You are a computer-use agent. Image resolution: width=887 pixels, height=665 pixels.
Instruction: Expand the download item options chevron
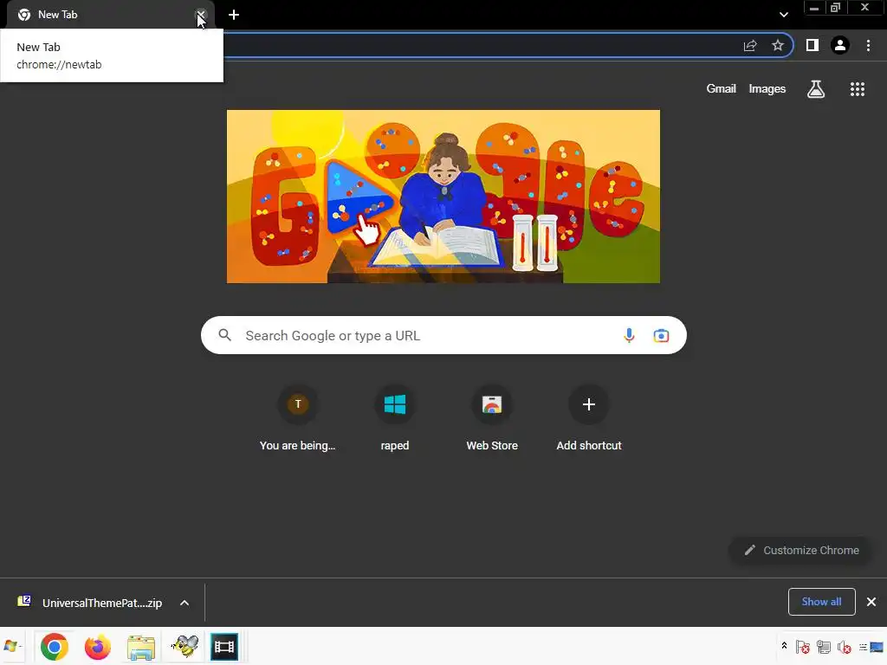[185, 603]
